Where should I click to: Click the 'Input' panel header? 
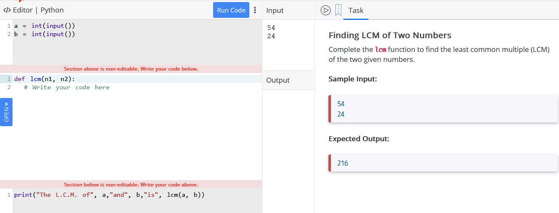point(275,10)
